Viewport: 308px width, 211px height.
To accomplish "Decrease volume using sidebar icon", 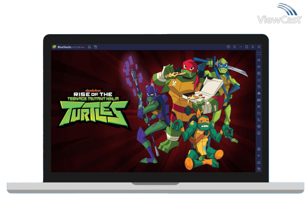I will [x=259, y=67].
